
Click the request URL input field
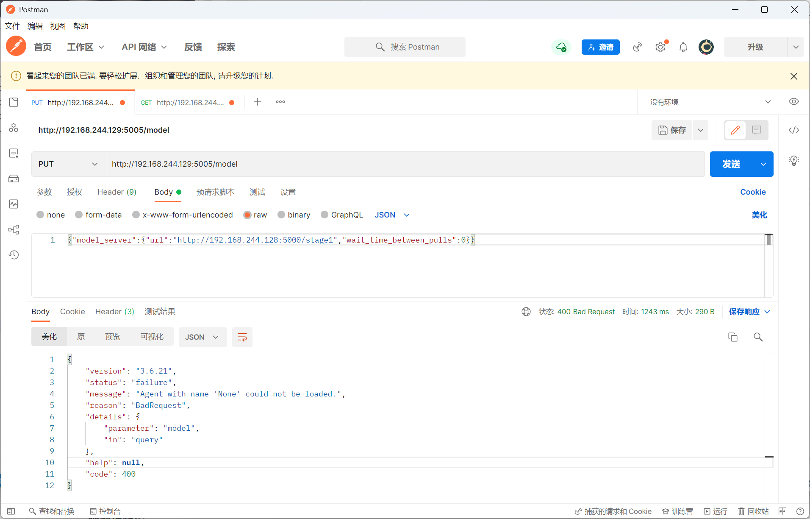coord(405,164)
